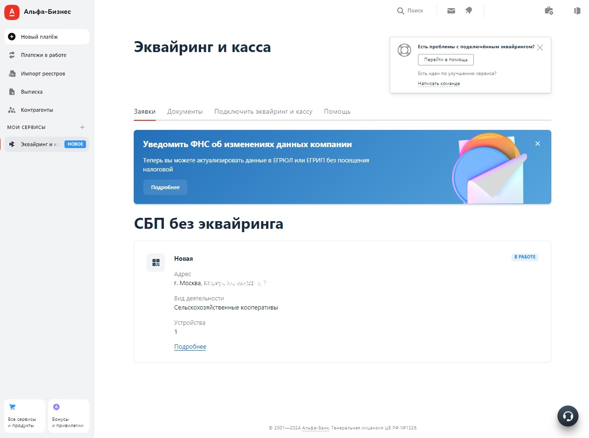Image resolution: width=589 pixels, height=438 pixels.
Task: Click the people icon beside Контрагенты
Action: click(12, 110)
